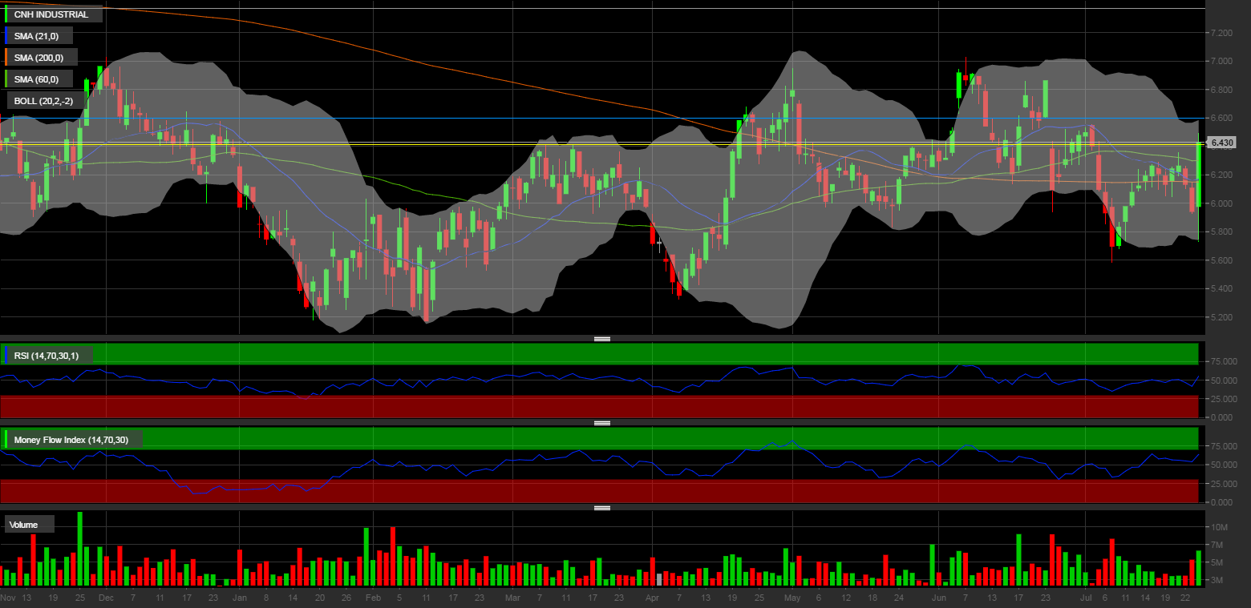
Task: Open the RSI (14,70,30,1) panel label
Action: tap(49, 355)
